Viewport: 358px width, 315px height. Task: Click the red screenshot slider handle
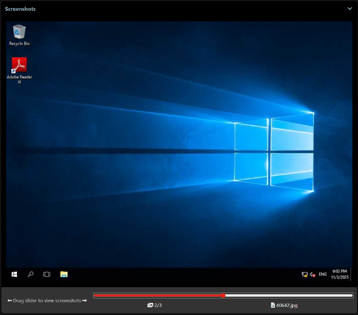(x=223, y=295)
